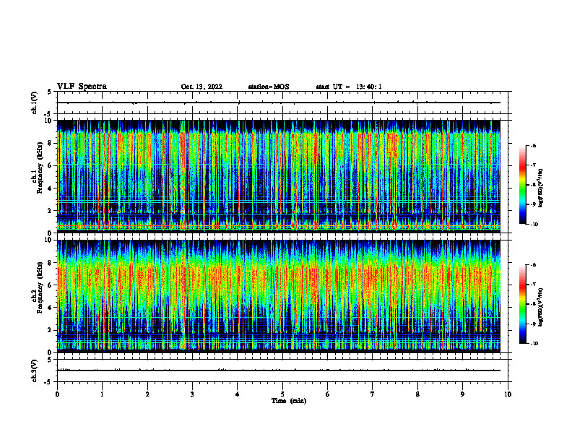Select the date text "Oct. 13, 2022"
This screenshot has width=572, height=442.
tap(201, 87)
